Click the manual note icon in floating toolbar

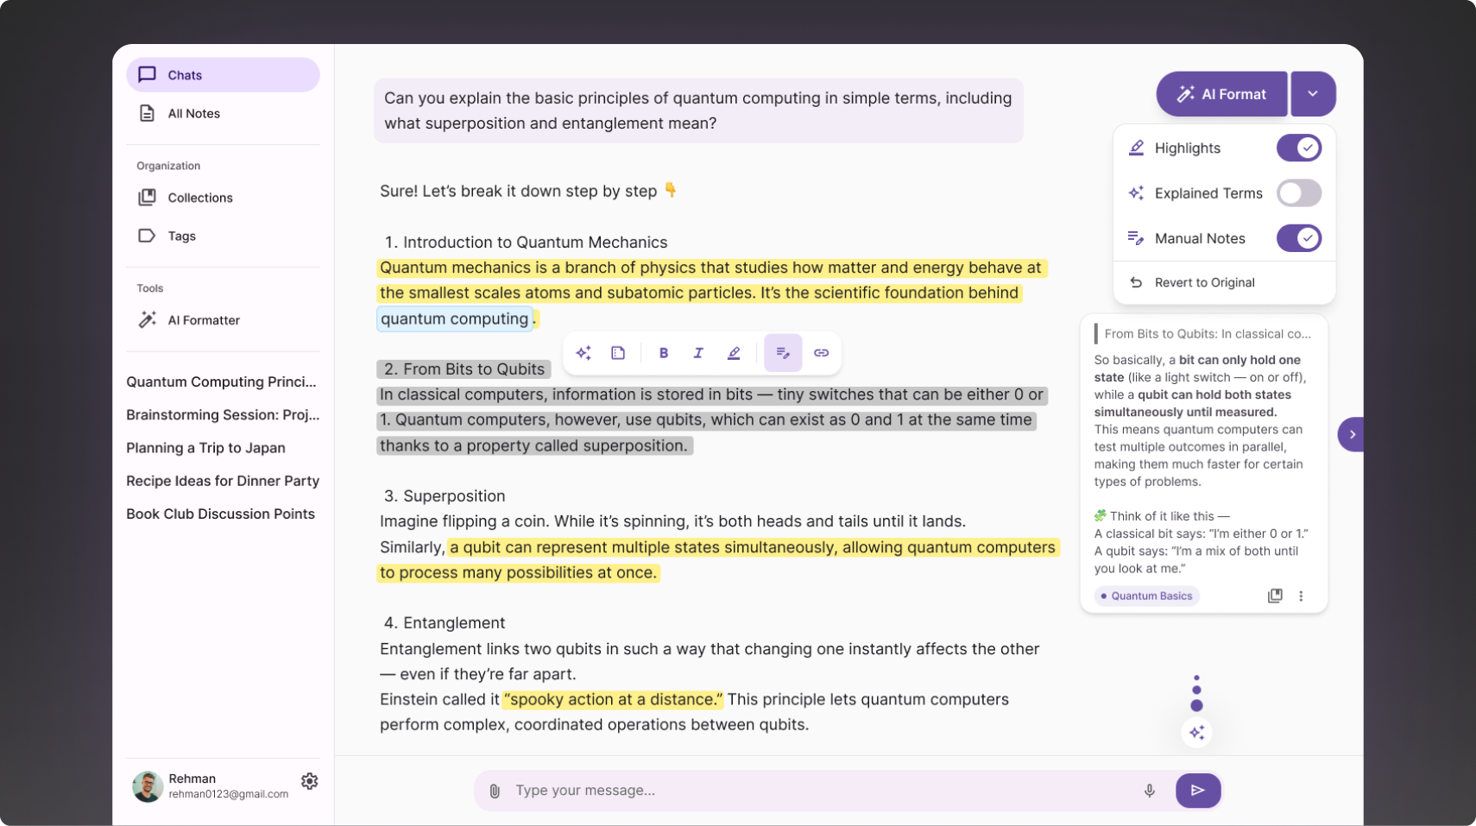[783, 353]
